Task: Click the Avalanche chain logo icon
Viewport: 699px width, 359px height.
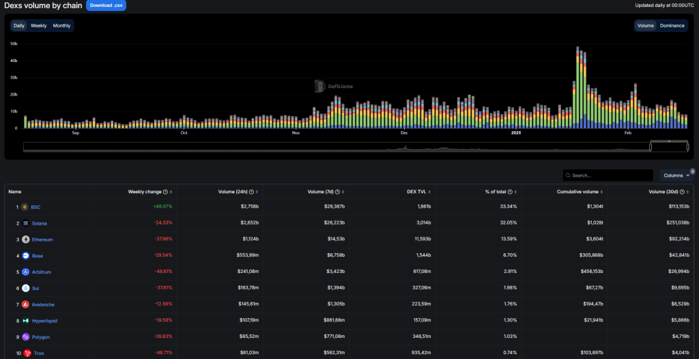Action: pyautogui.click(x=25, y=304)
